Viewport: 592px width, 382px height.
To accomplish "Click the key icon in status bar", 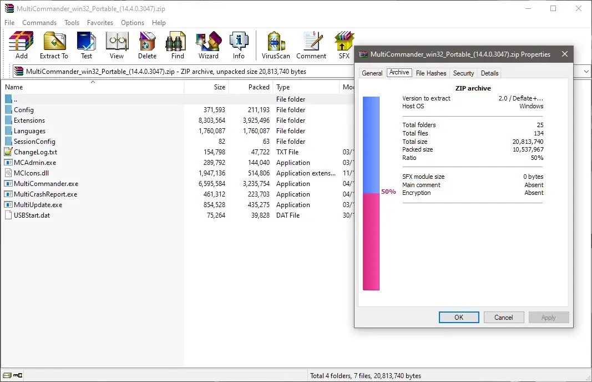I will pyautogui.click(x=18, y=375).
